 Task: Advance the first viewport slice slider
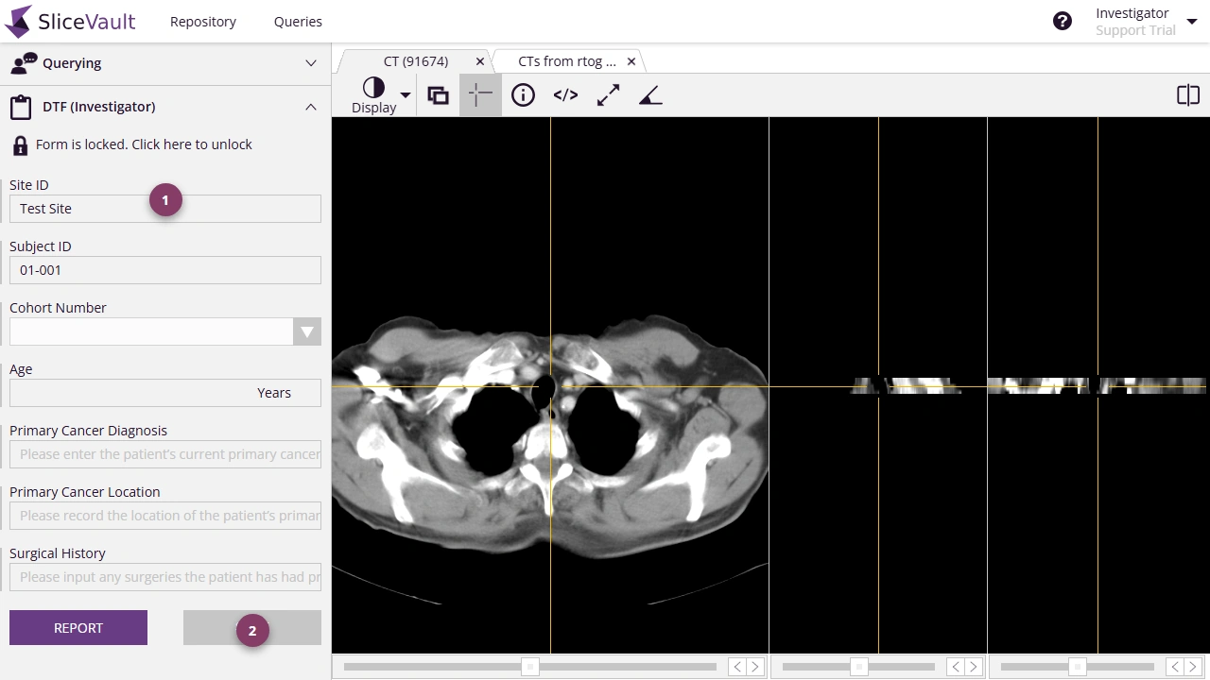[754, 666]
